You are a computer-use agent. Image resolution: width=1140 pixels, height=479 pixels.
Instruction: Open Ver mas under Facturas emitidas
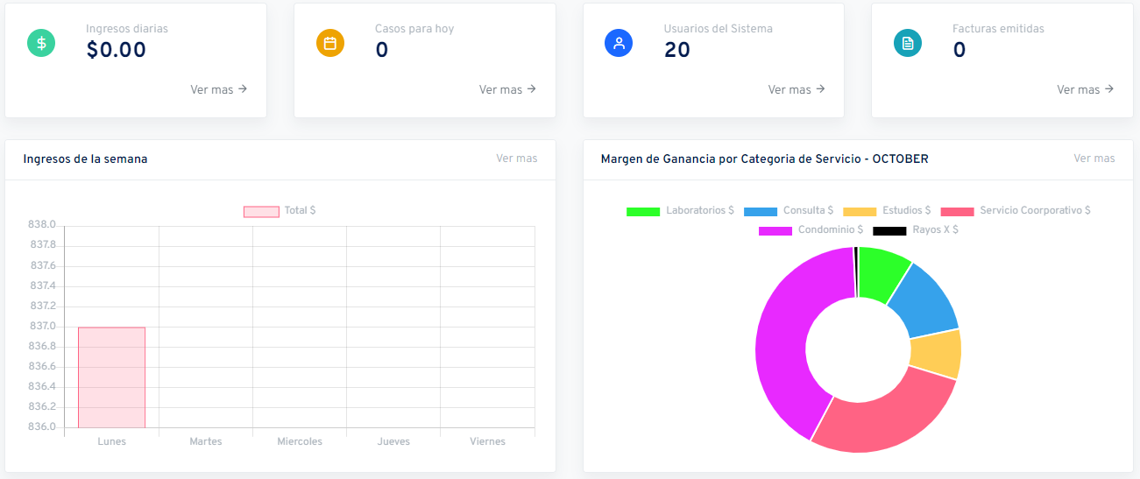(x=1085, y=89)
